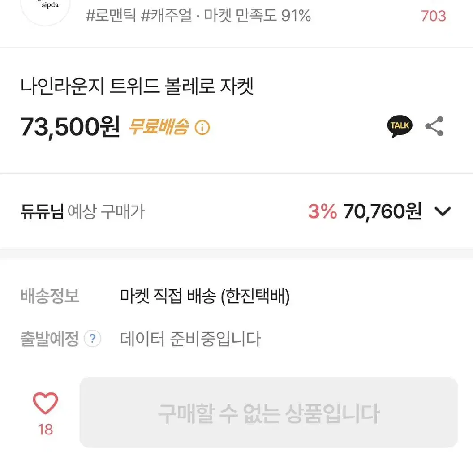
Task: Toggle the heart wishlist icon
Action: coord(45,403)
